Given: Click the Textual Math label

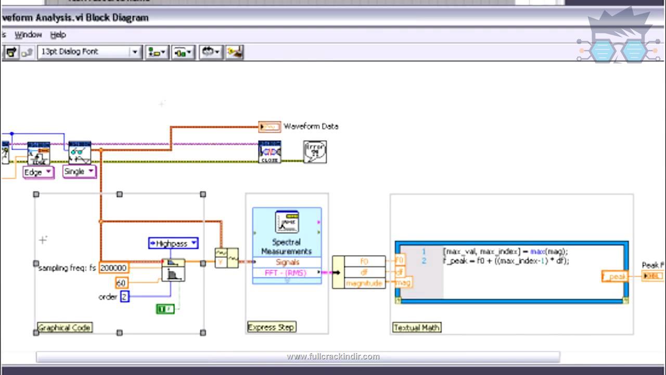Looking at the screenshot, I should tap(416, 328).
